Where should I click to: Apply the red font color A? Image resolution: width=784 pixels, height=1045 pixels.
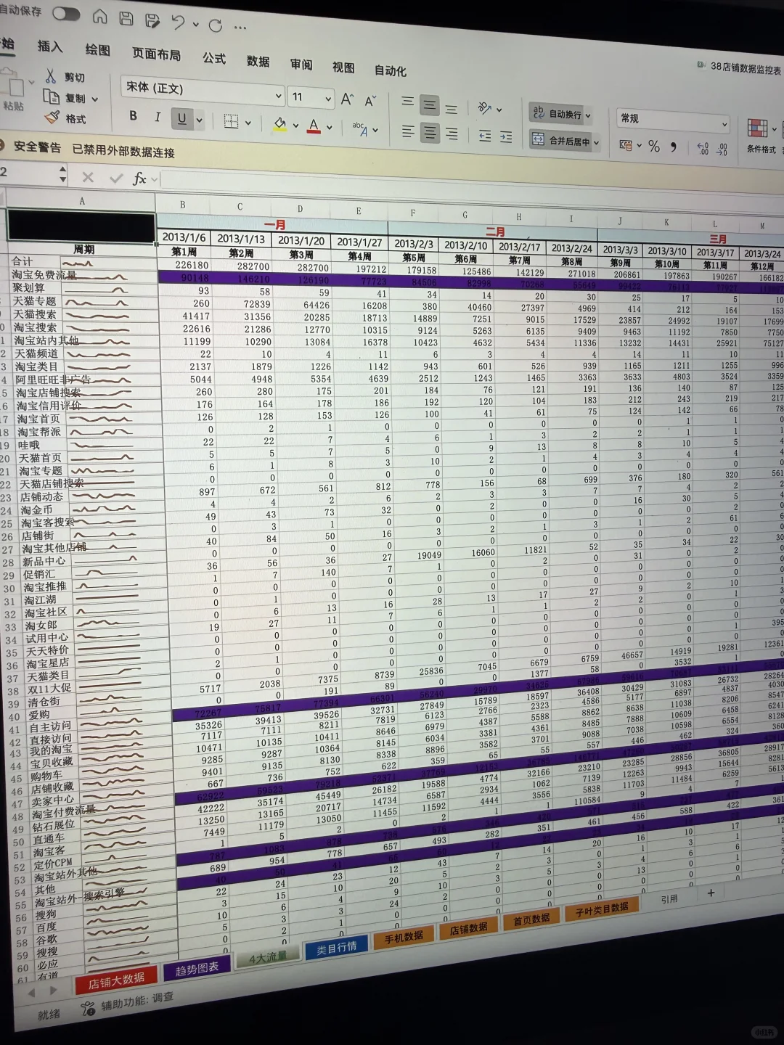click(314, 126)
